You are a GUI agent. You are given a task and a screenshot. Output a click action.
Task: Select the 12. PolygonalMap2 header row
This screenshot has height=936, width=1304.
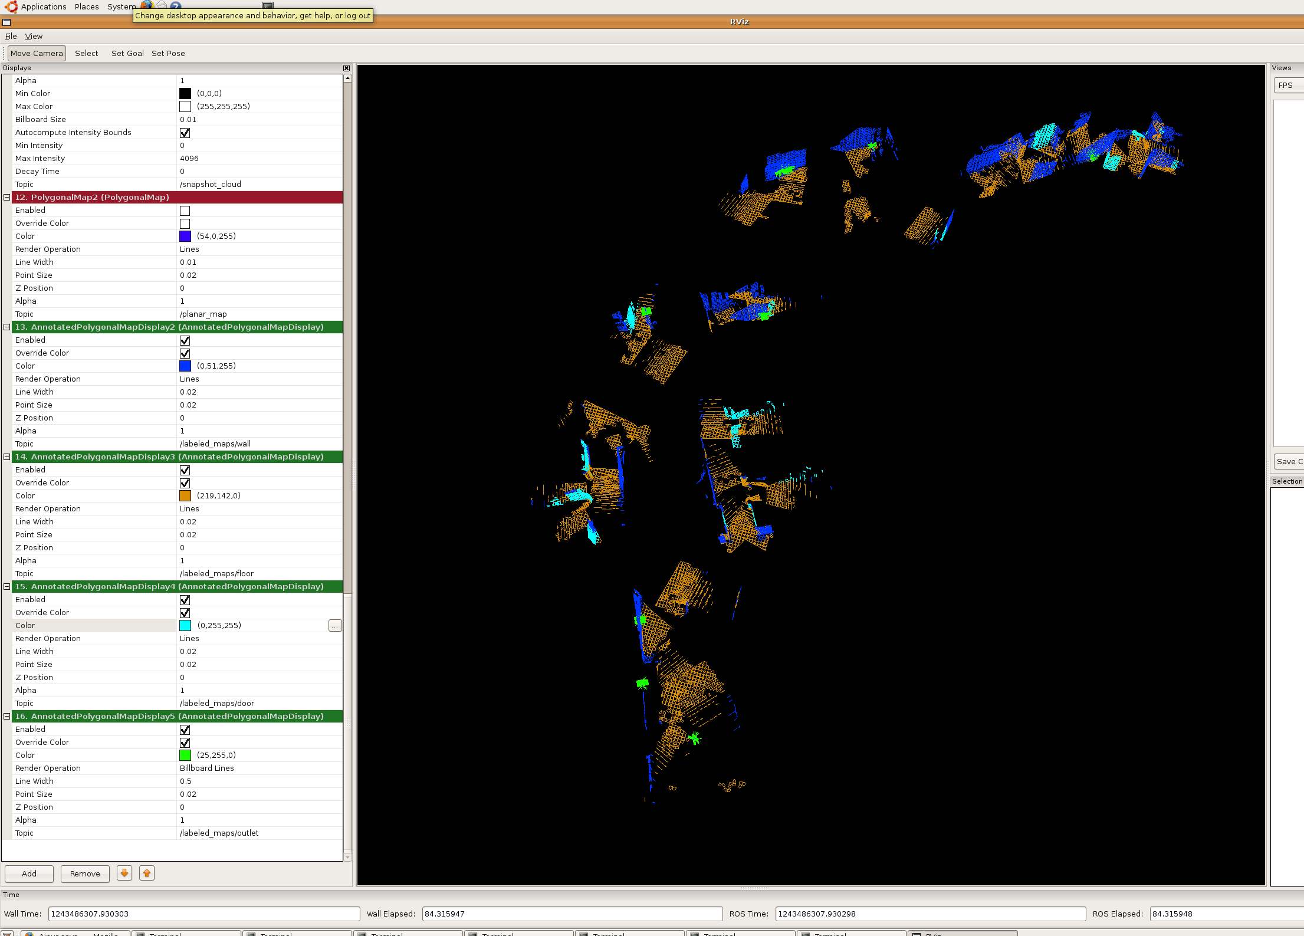[177, 197]
